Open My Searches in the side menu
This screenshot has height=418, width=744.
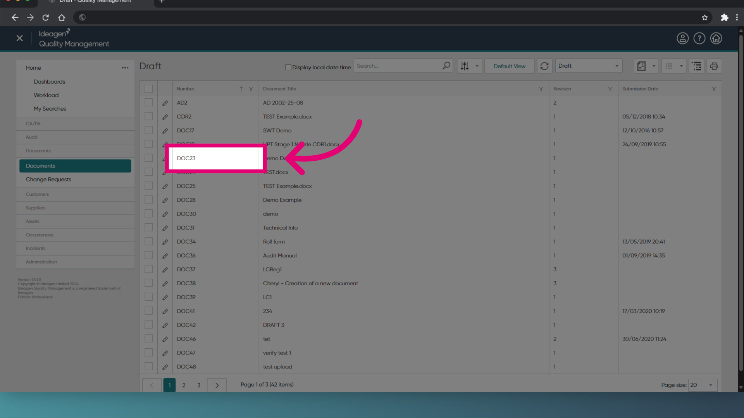pos(50,109)
